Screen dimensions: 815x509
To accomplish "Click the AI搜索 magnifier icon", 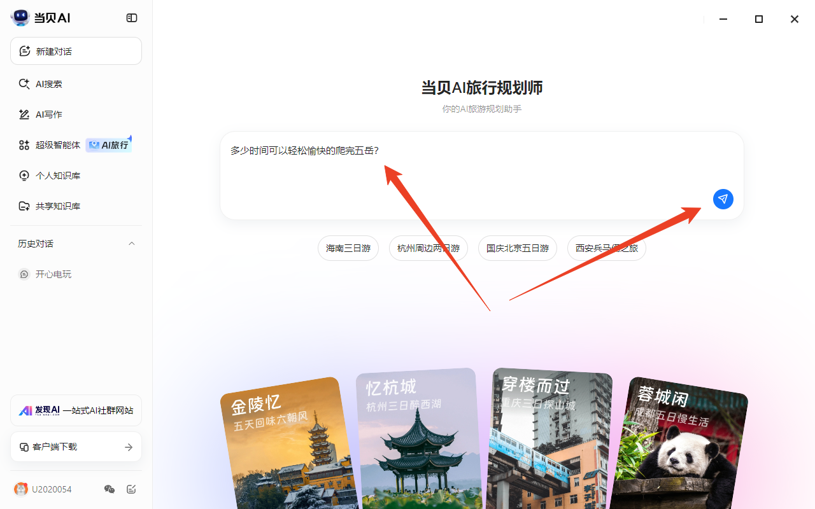I will 24,84.
